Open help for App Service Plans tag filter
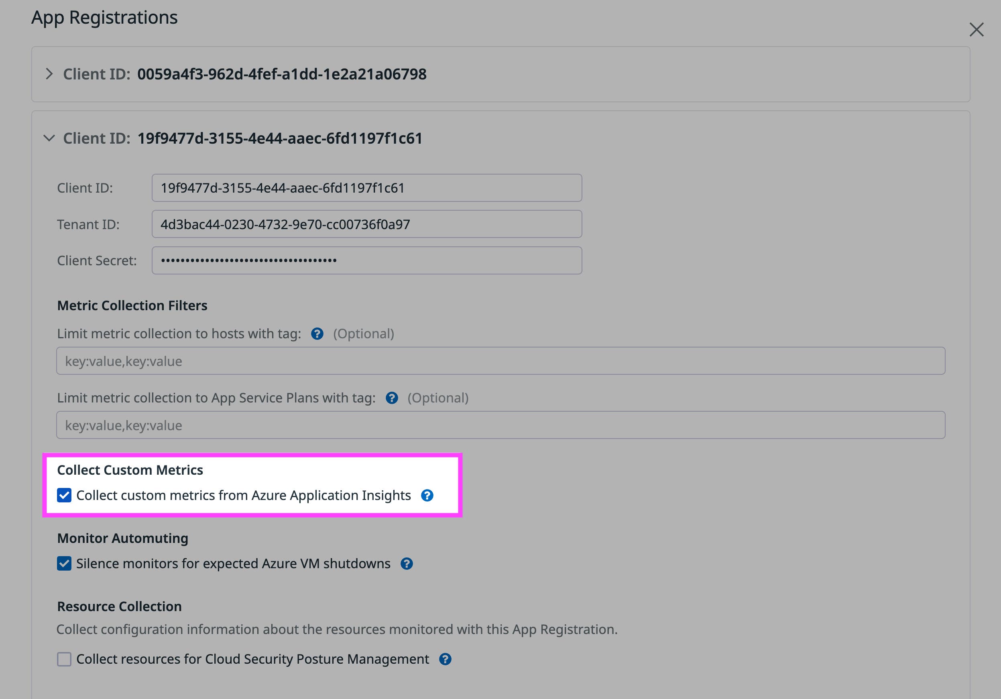 click(x=392, y=398)
